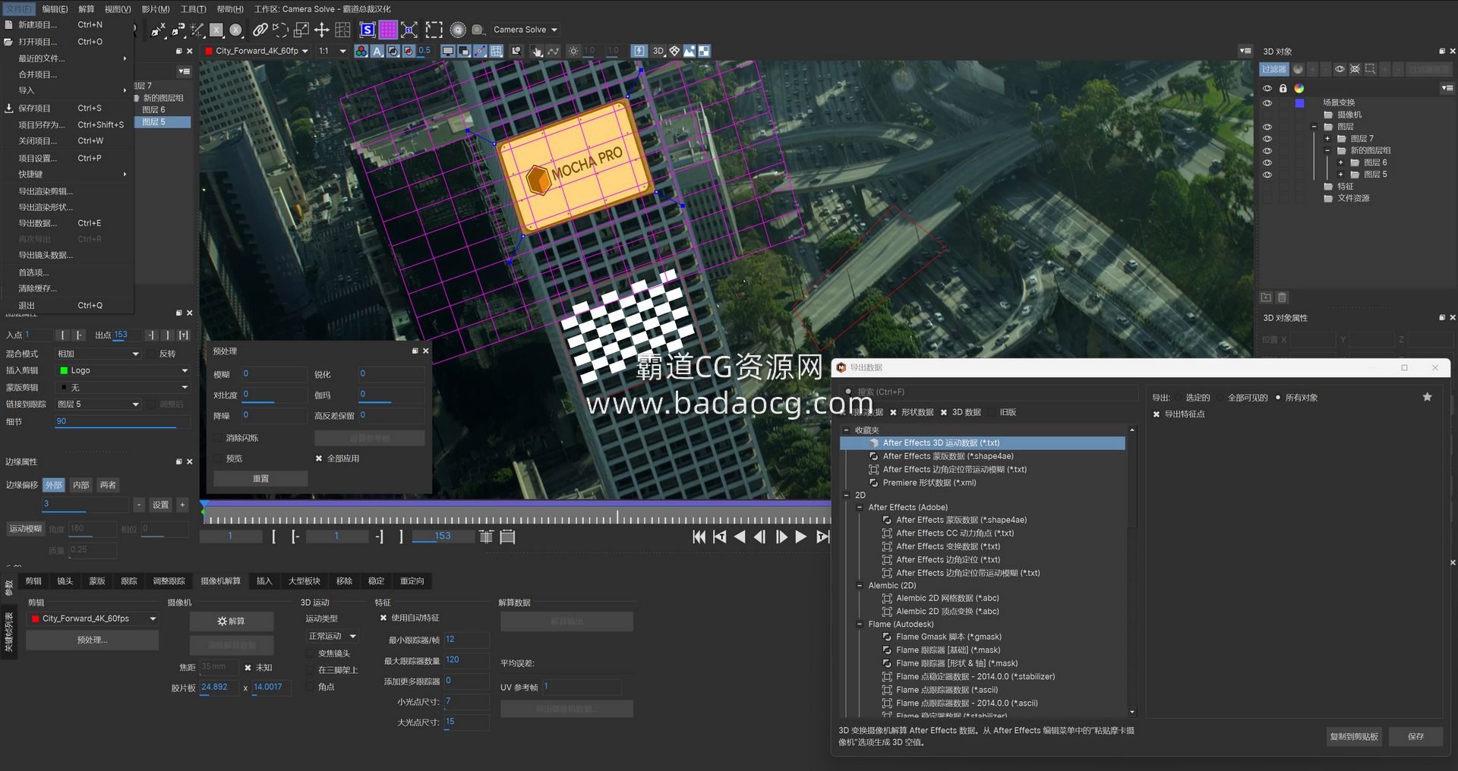This screenshot has height=771, width=1458.
Task: Collapse the After Effects (Adobe) group
Action: [x=860, y=507]
